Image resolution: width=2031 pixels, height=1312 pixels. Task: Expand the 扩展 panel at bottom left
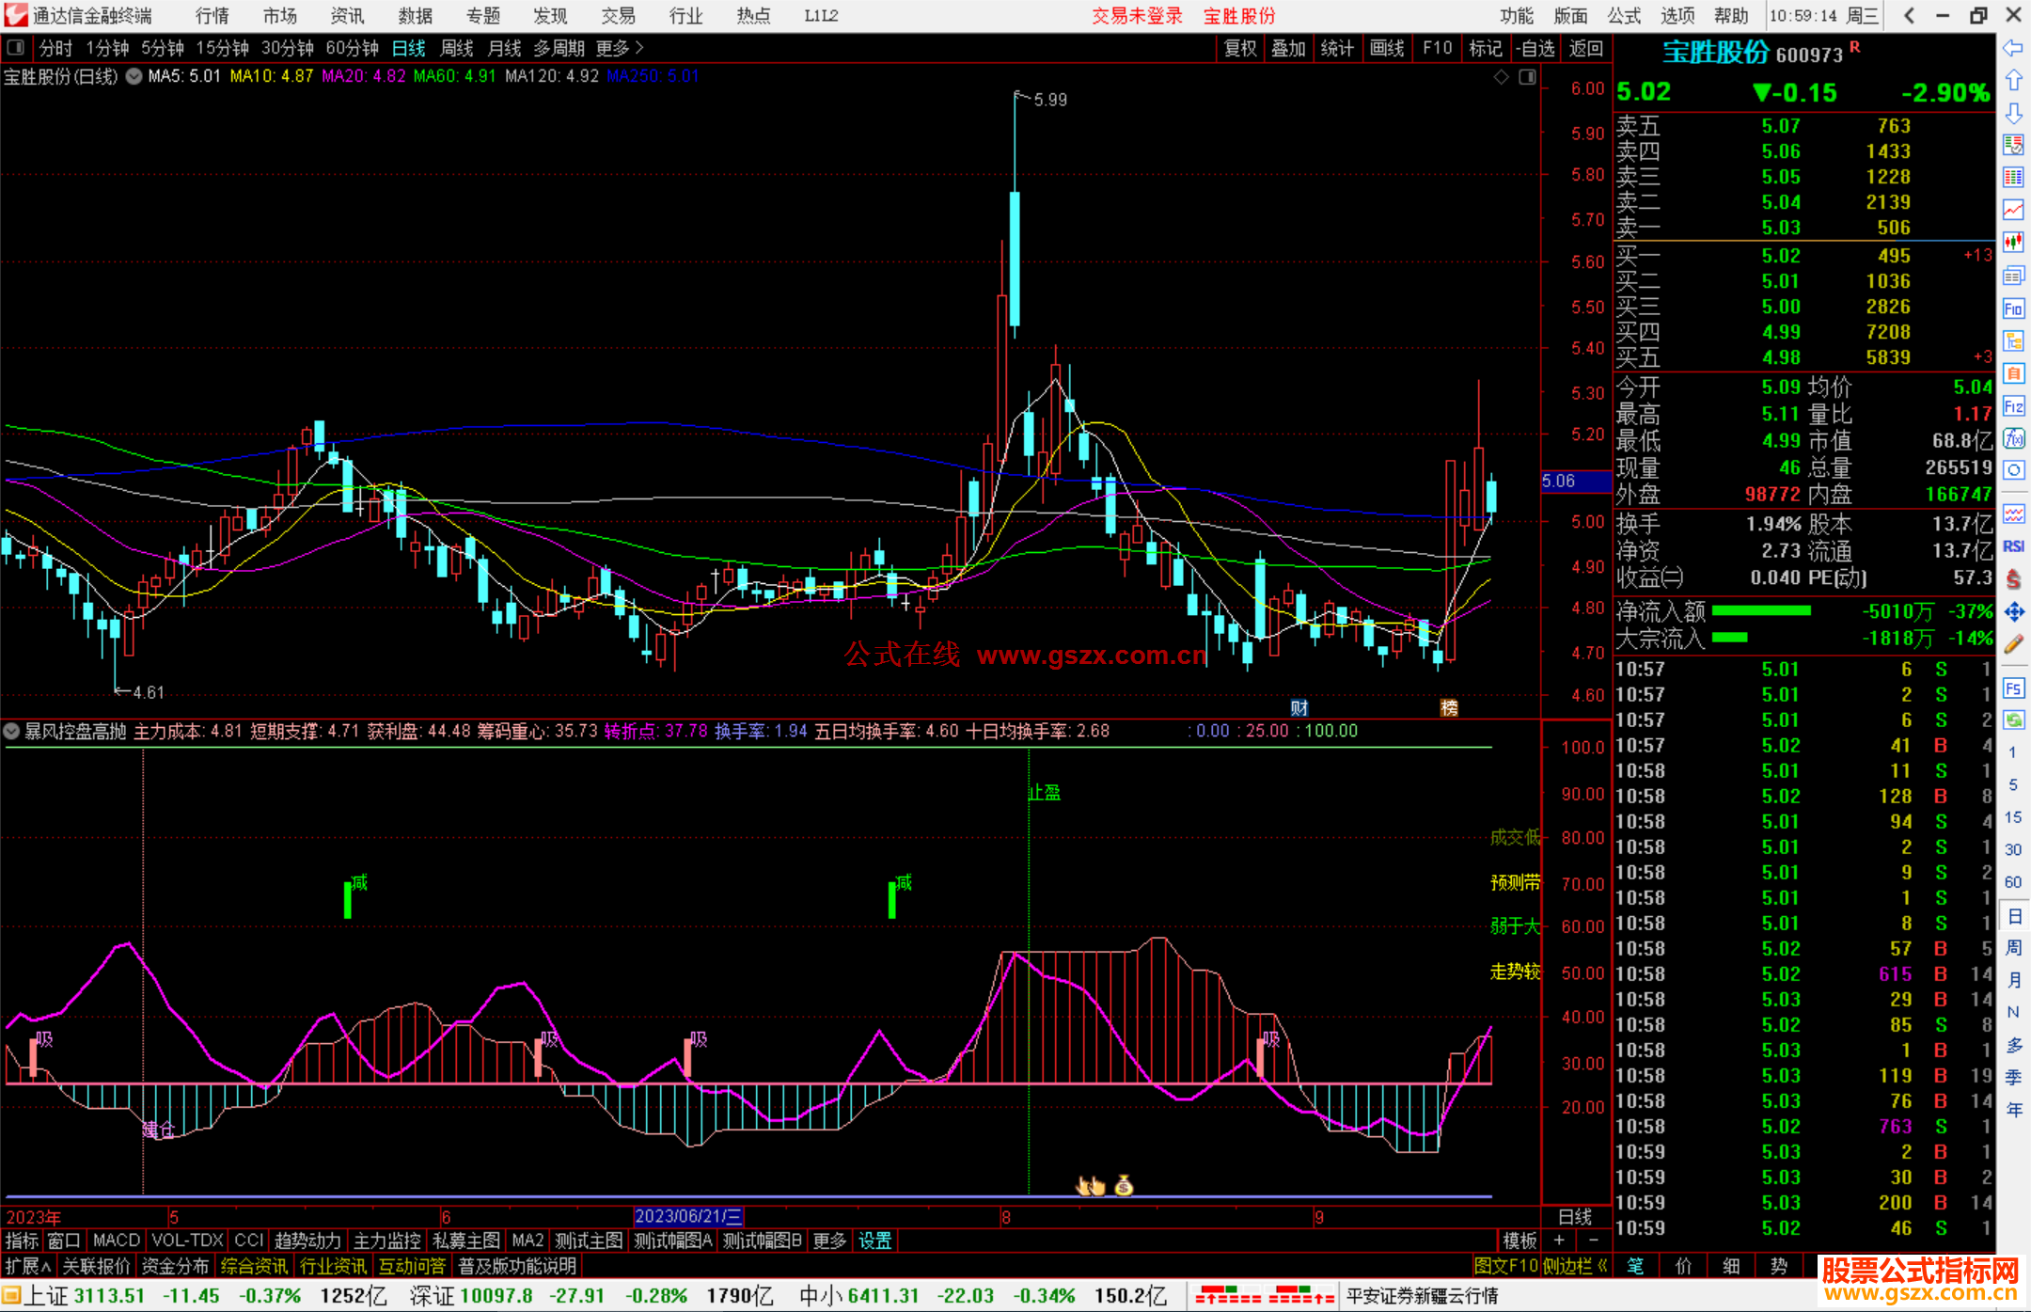28,1266
